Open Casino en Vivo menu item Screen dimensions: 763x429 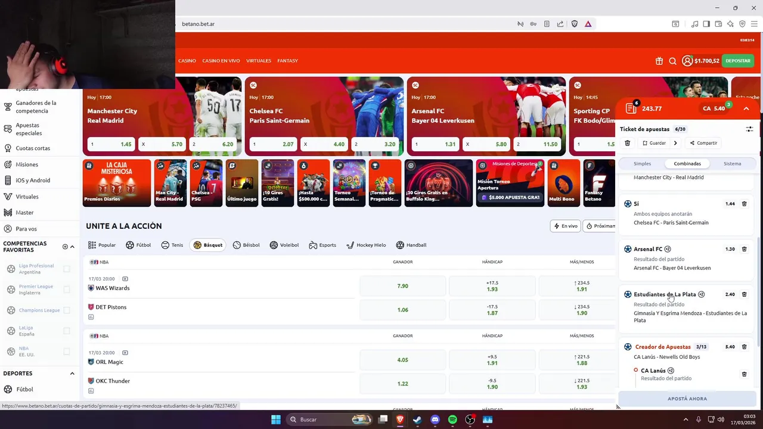(x=221, y=61)
